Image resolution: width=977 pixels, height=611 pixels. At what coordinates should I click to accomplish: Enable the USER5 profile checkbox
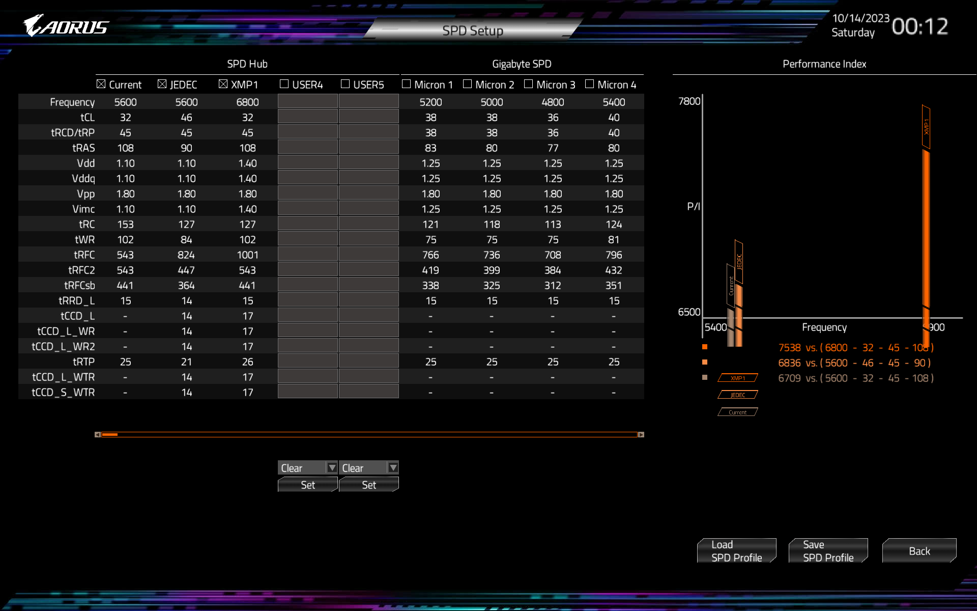pos(345,84)
